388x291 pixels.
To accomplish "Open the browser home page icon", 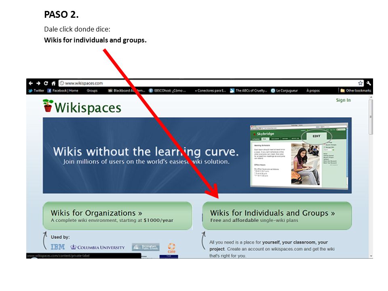I will point(53,83).
